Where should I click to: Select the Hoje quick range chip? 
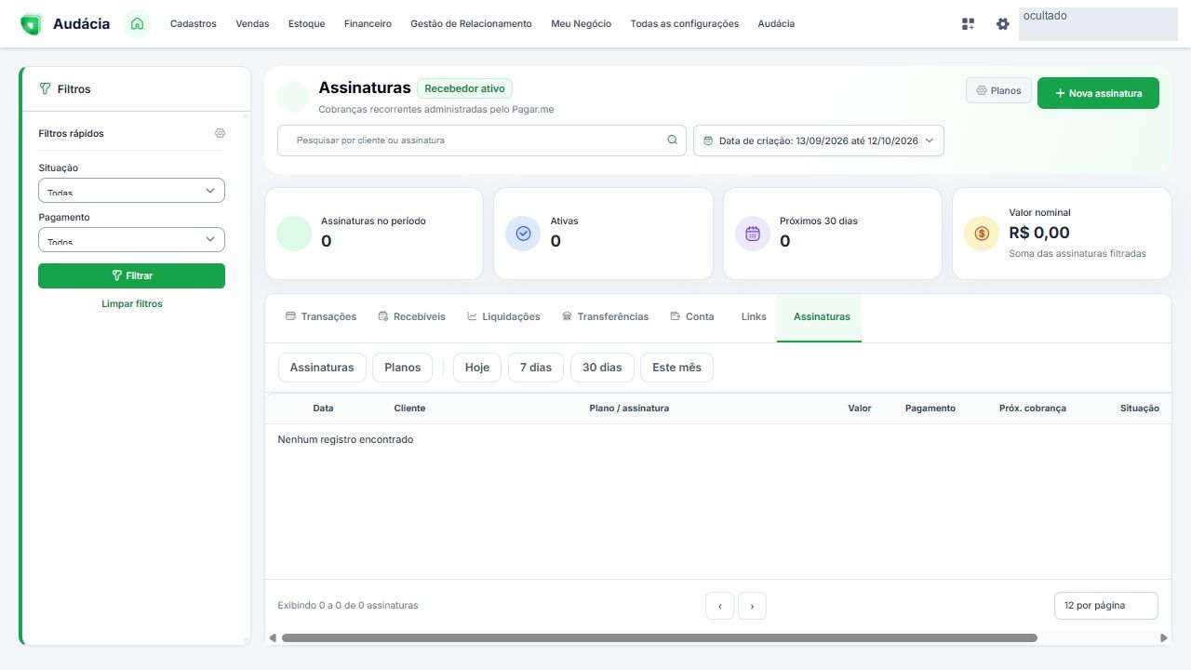click(x=477, y=368)
